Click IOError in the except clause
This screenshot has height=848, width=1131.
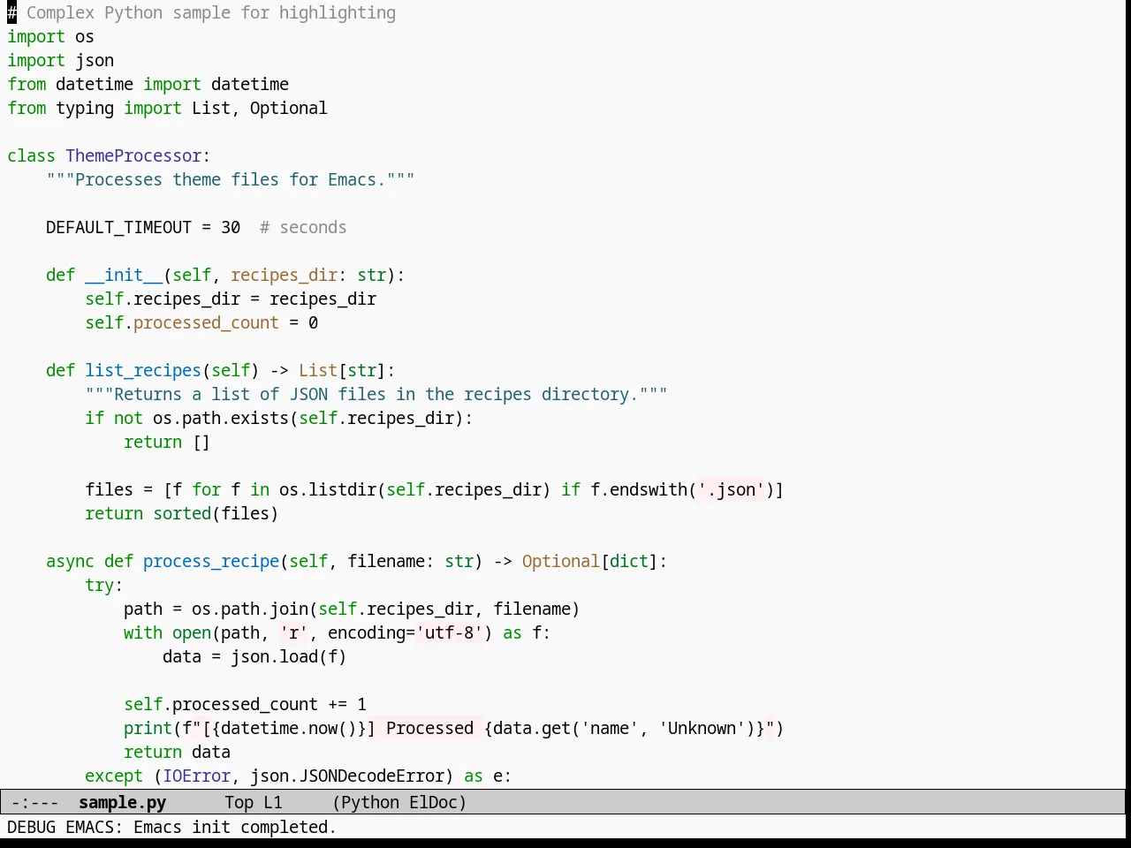(x=196, y=776)
